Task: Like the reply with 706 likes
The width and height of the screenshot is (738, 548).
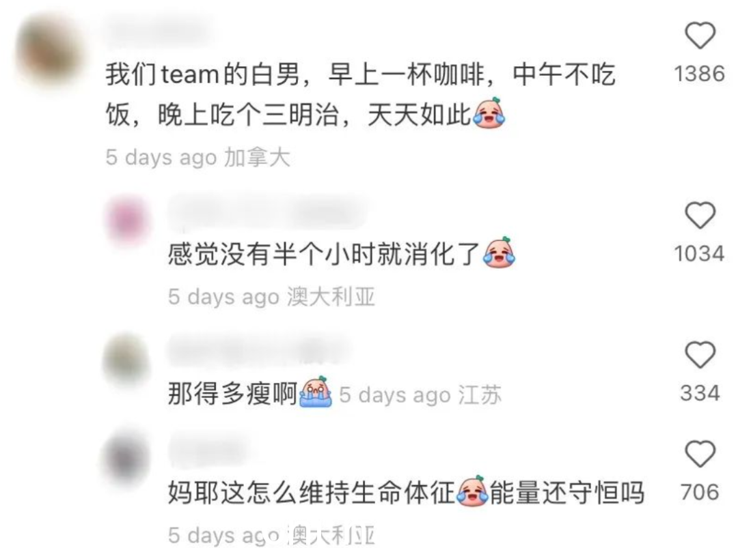Action: [x=700, y=454]
